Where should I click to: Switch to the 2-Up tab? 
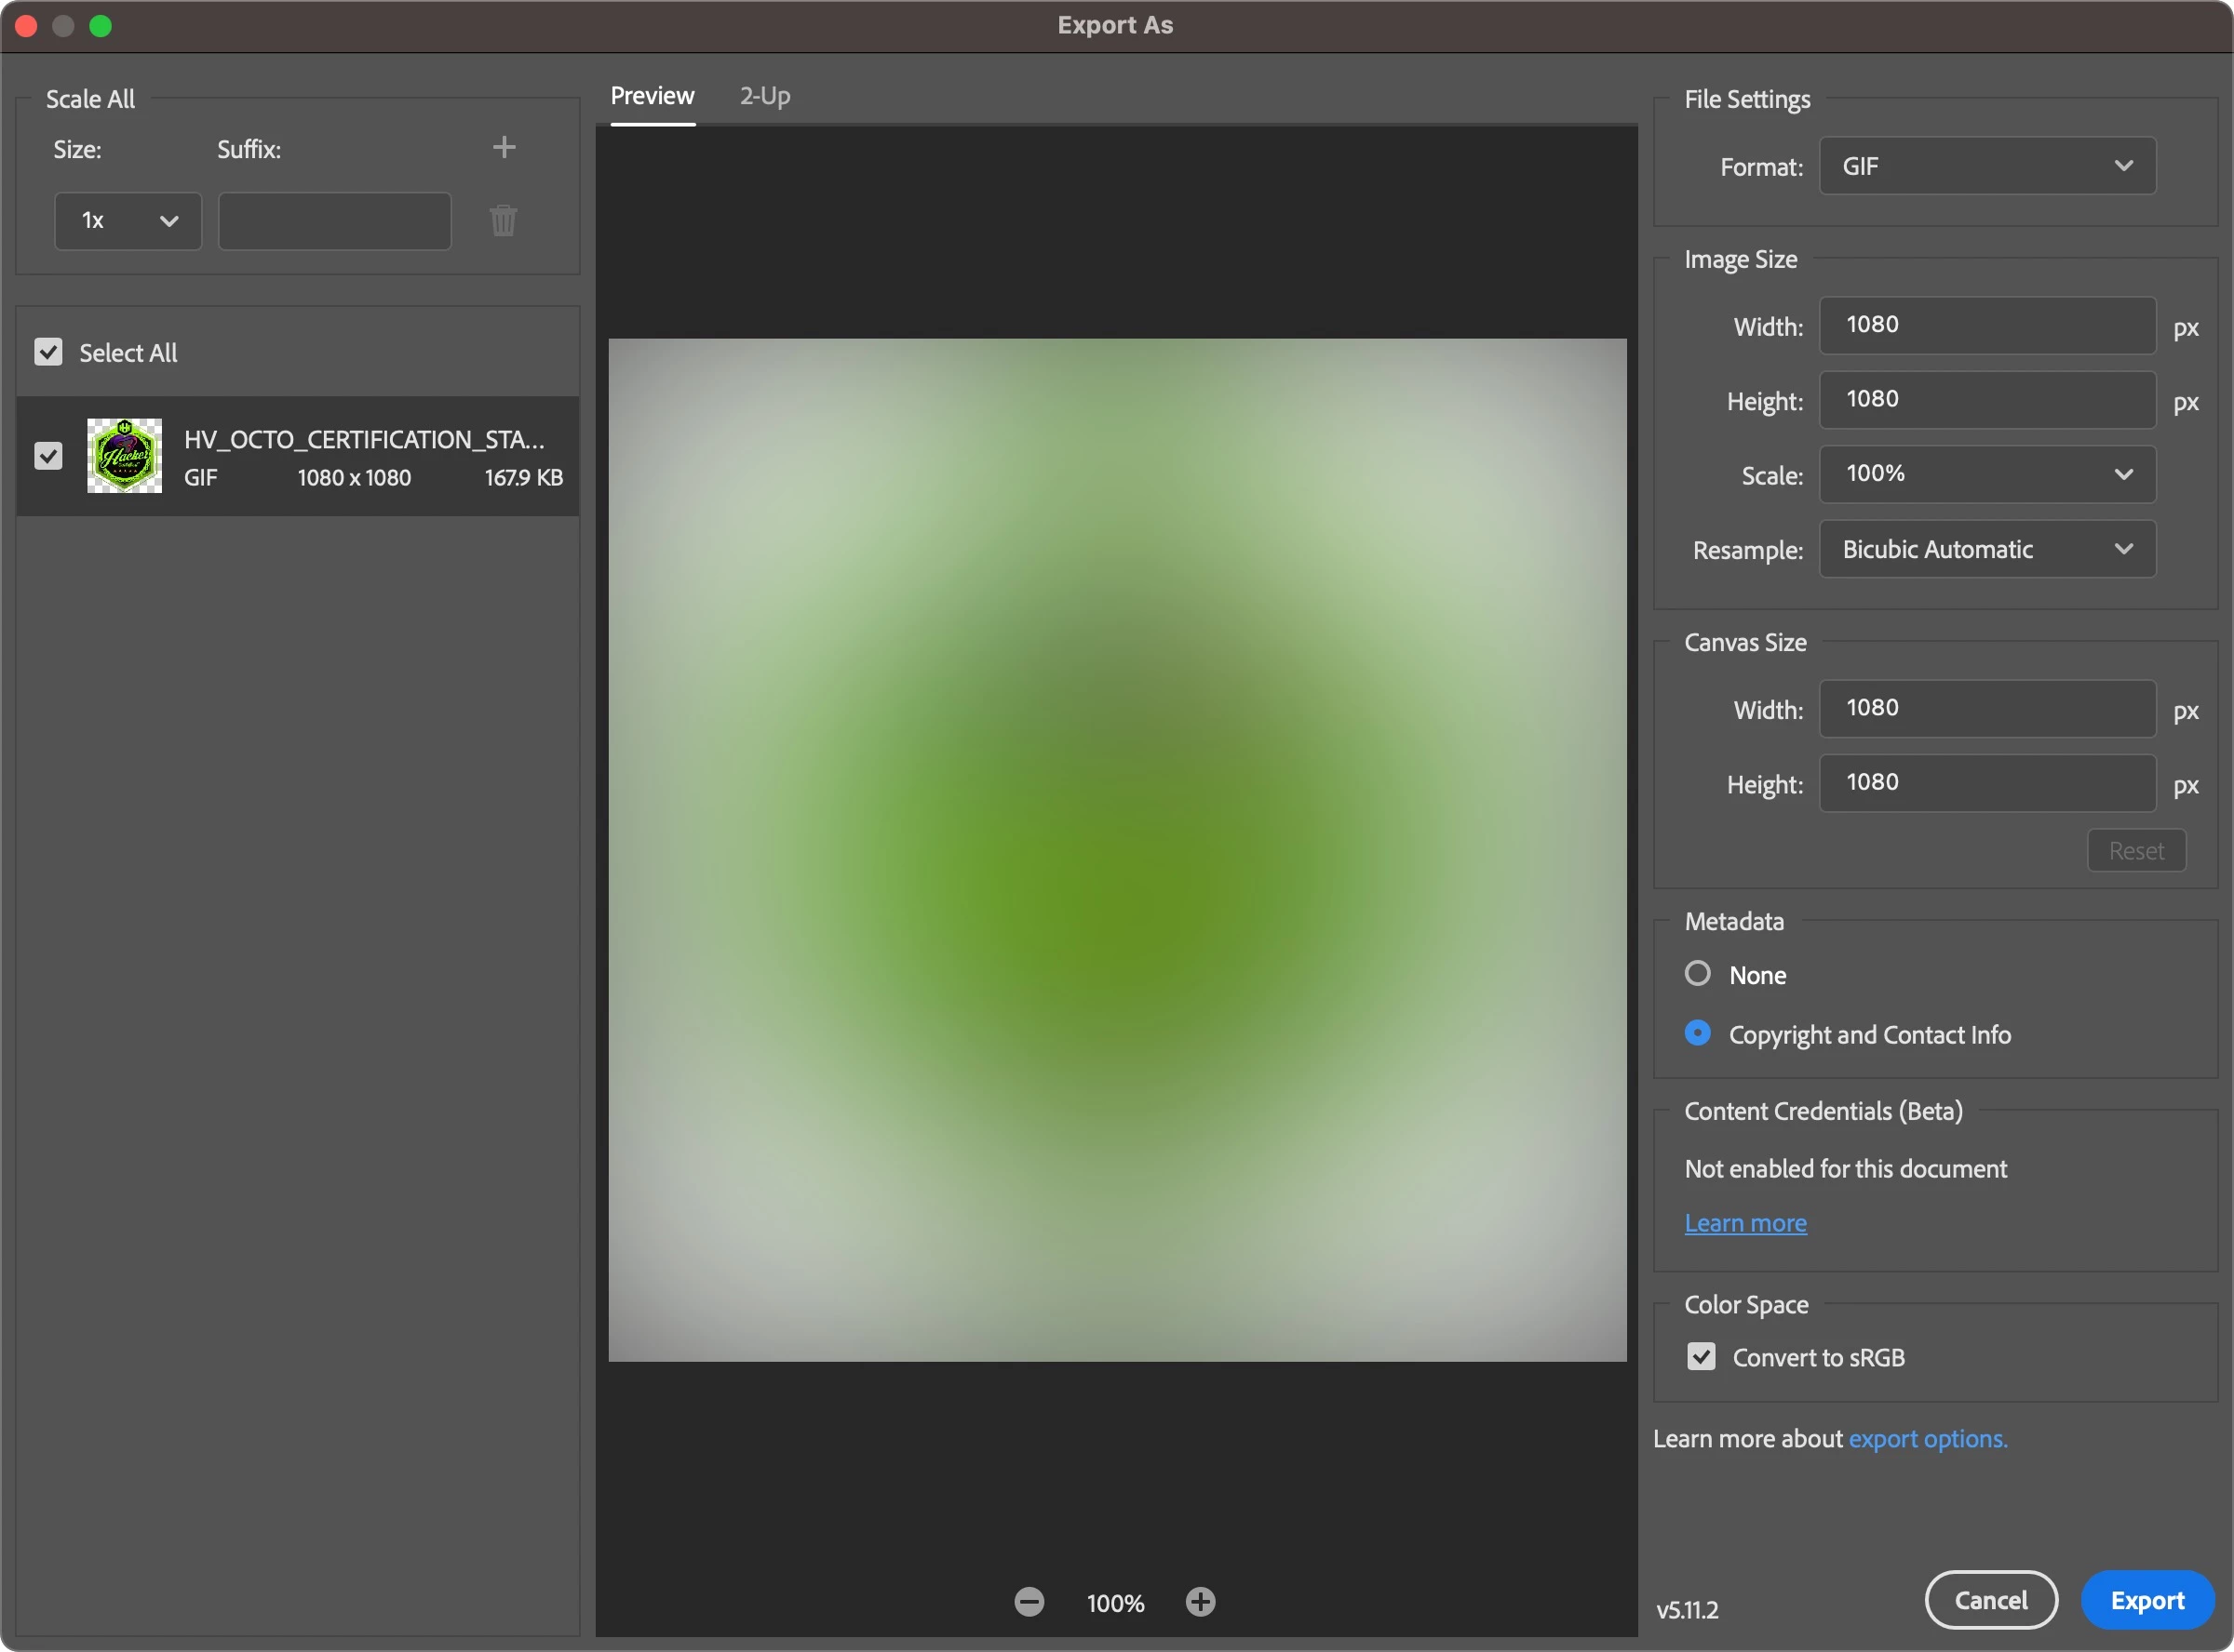[765, 96]
